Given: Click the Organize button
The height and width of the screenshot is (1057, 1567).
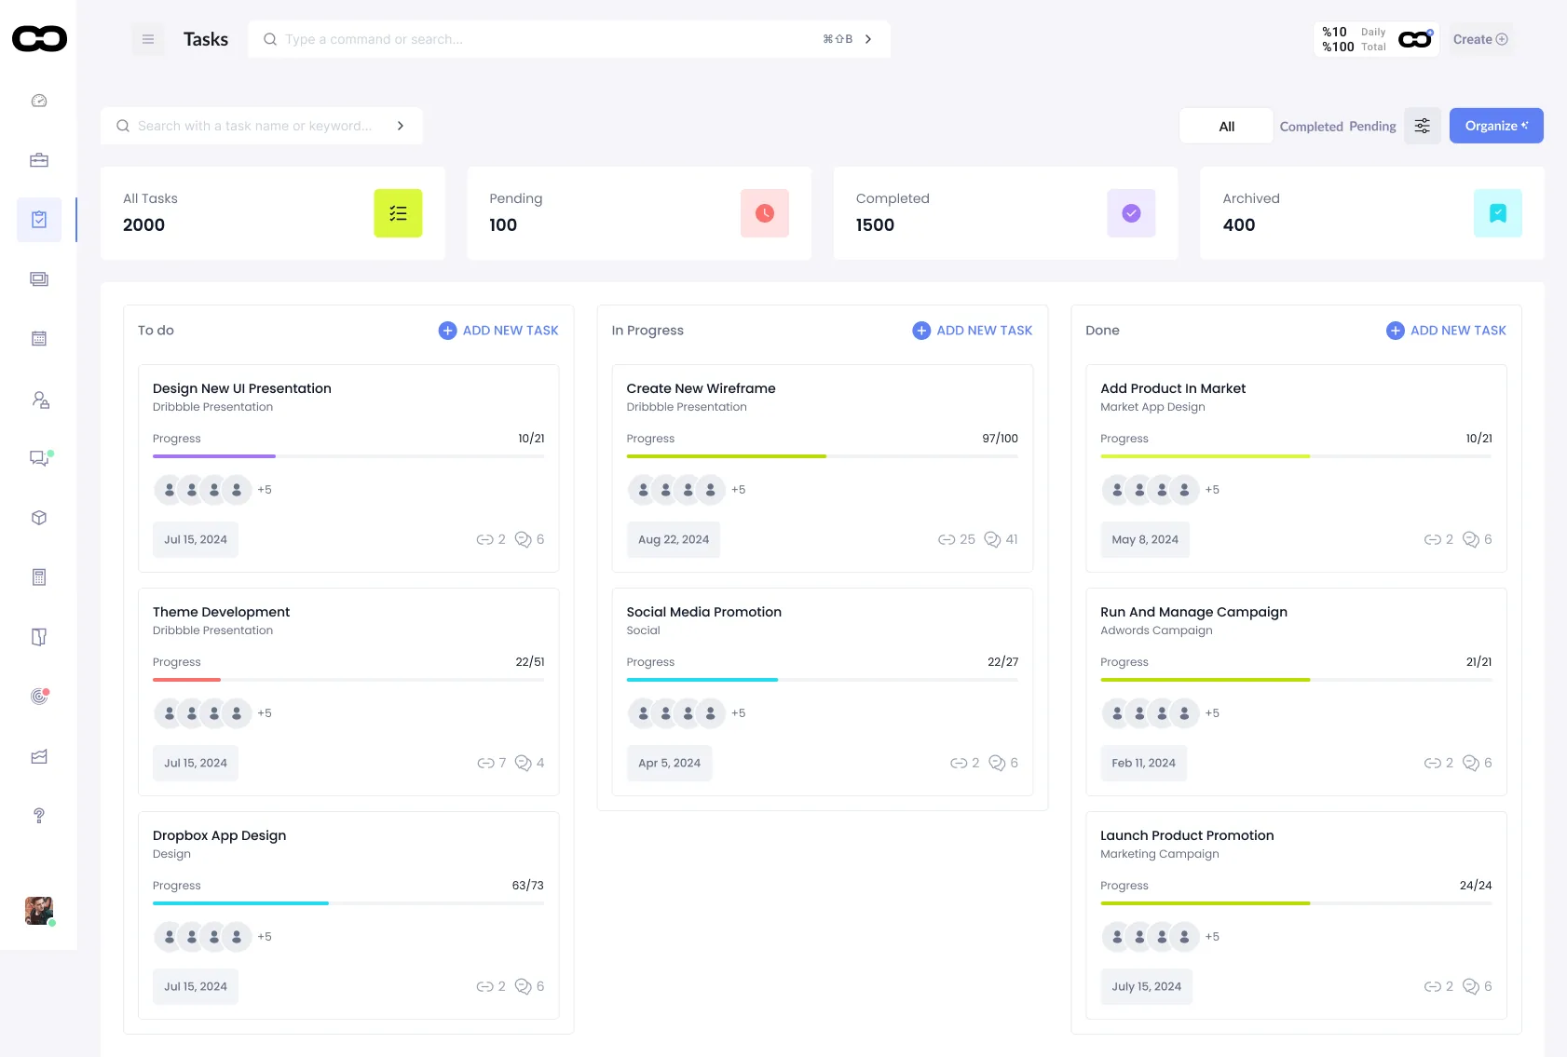Looking at the screenshot, I should click(1496, 126).
